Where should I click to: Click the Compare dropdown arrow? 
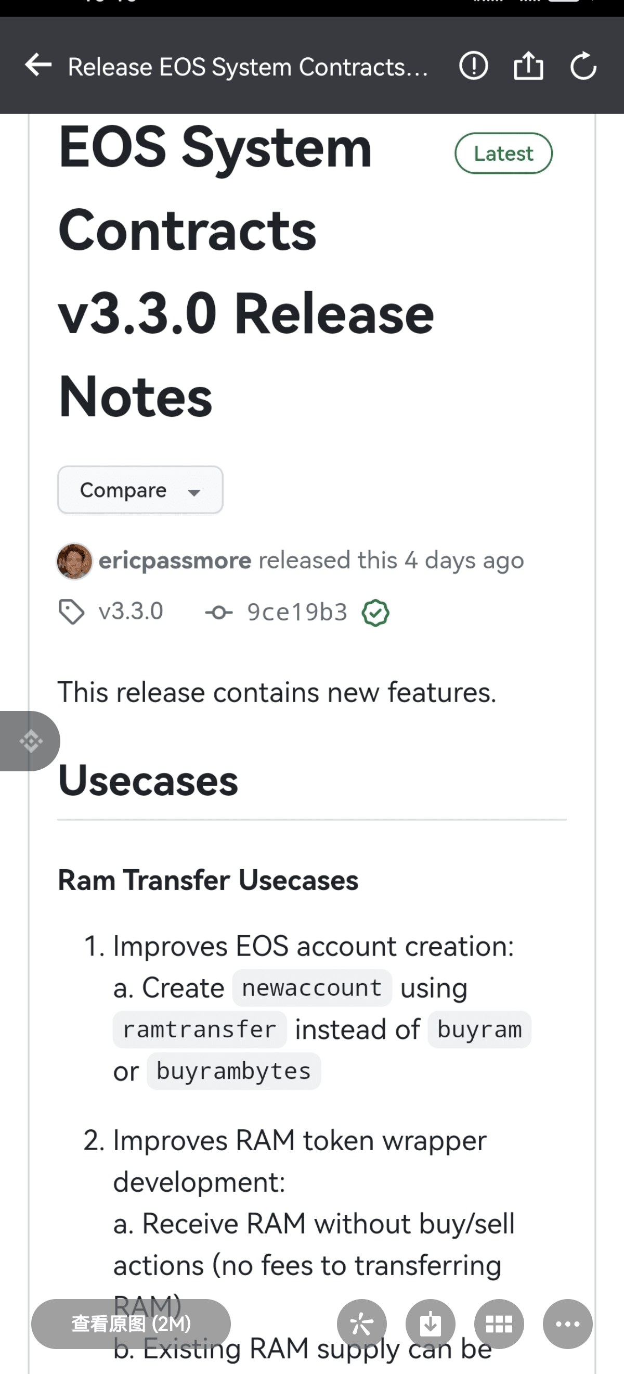[194, 492]
